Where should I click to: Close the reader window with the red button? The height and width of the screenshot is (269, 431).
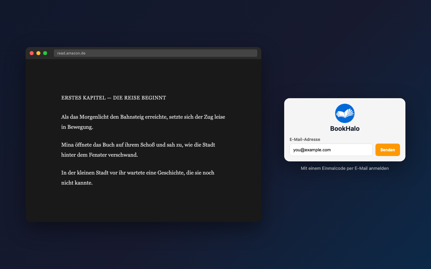[x=32, y=53]
